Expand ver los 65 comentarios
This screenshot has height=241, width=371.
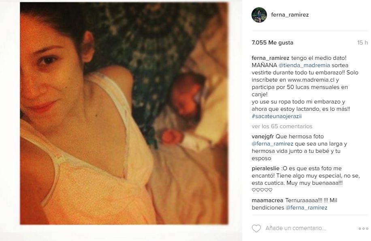(282, 126)
